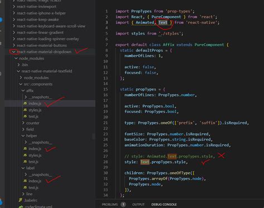Click line number 28 in the gutter

(106, 162)
